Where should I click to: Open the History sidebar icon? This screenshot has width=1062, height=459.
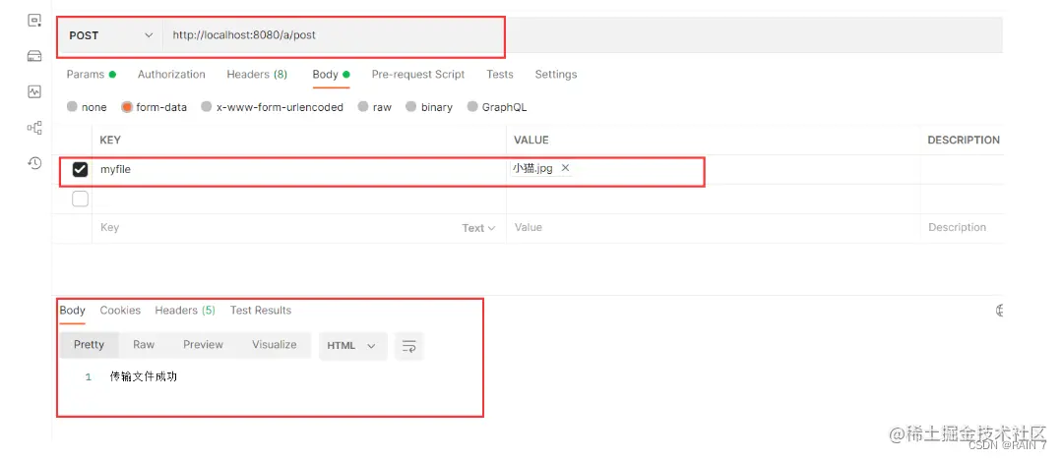coord(34,163)
